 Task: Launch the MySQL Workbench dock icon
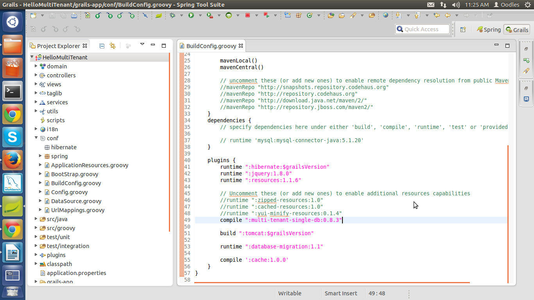click(13, 183)
